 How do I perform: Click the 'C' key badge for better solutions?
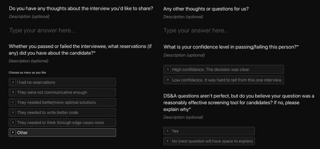coord(13,102)
